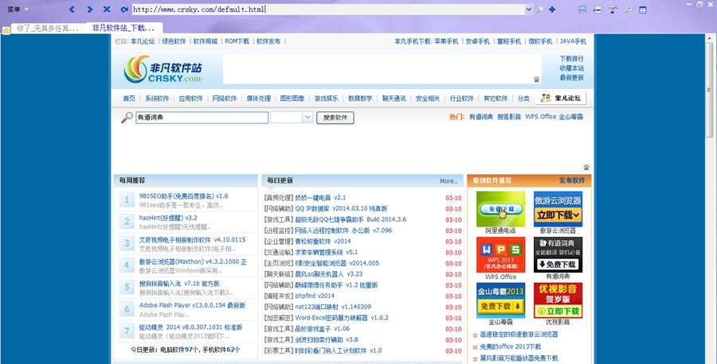Go back with the browser back arrow

click(72, 9)
